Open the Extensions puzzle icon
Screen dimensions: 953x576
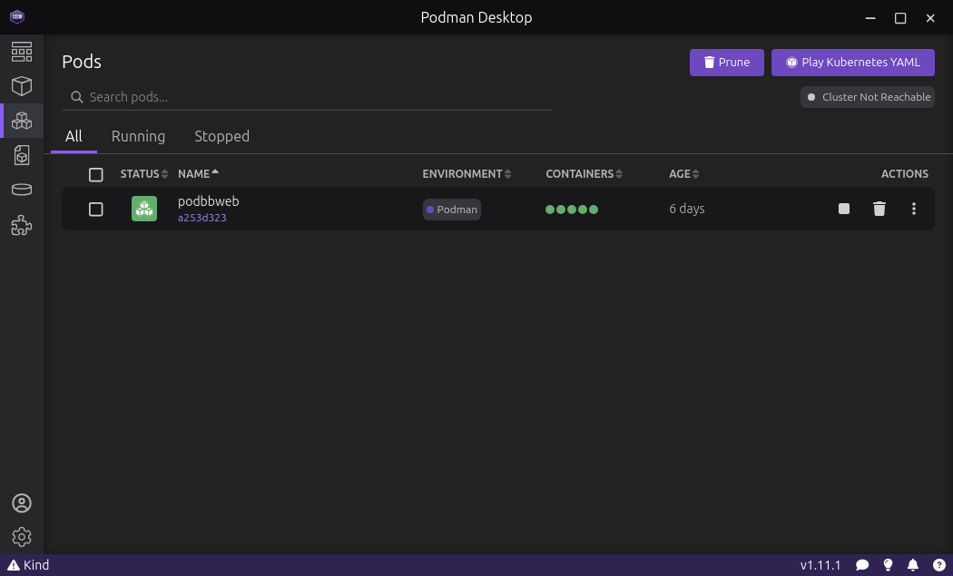coord(22,226)
